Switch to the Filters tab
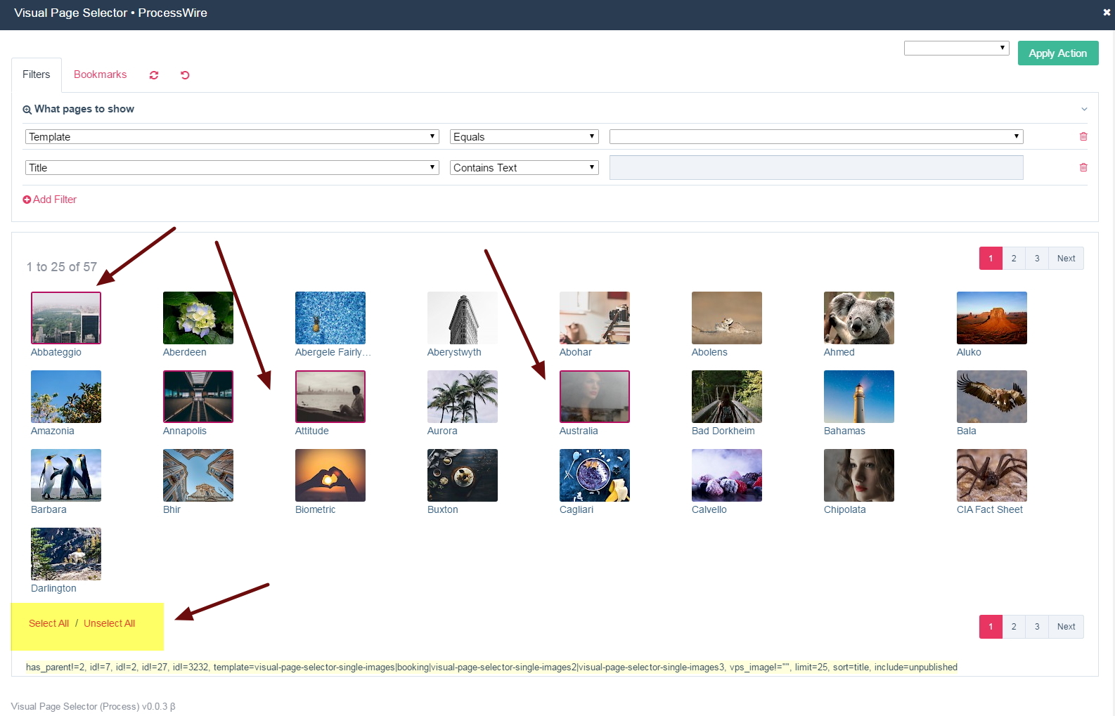This screenshot has height=716, width=1115. tap(37, 74)
